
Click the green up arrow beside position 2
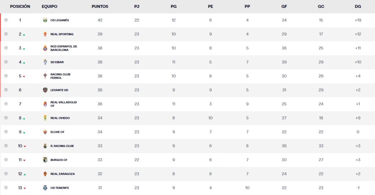coord(24,34)
